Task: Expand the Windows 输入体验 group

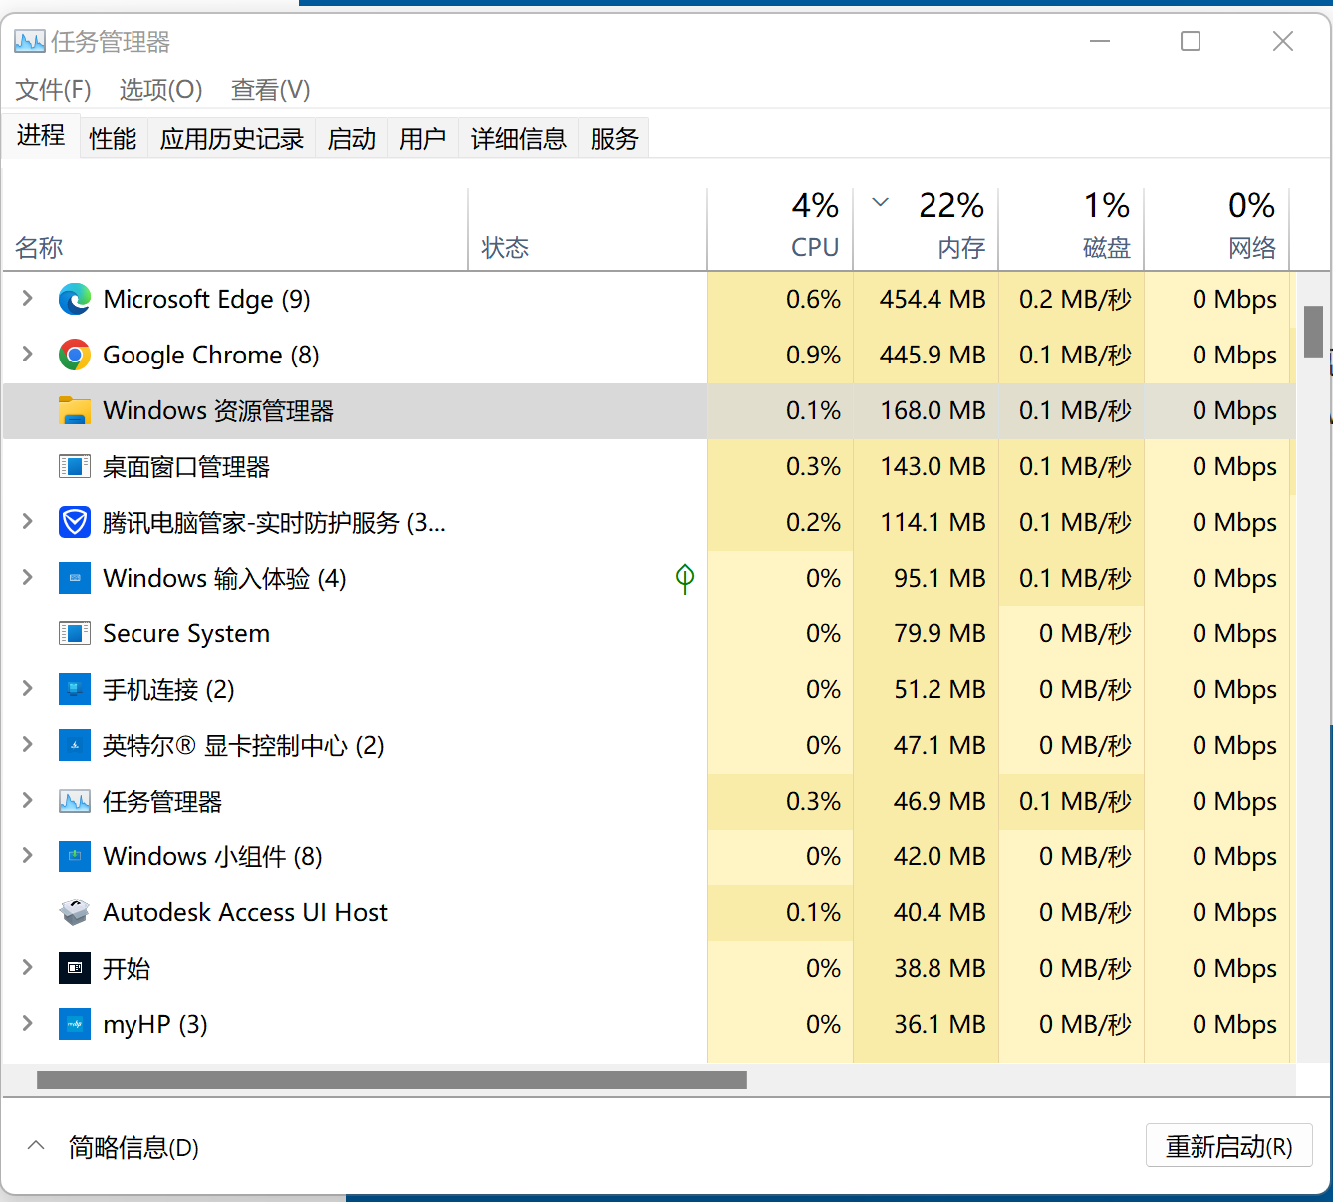Action: pos(27,577)
